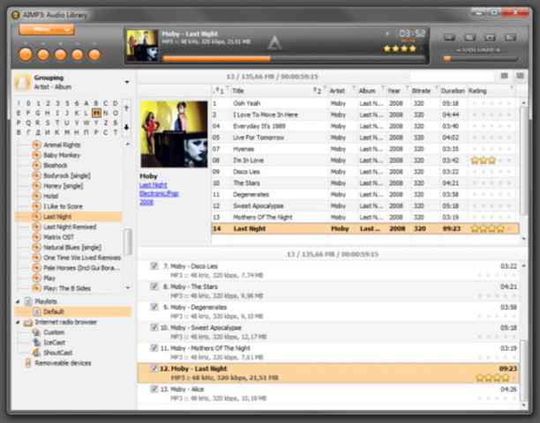The height and width of the screenshot is (423, 540).
Task: Click the filter icon on the Rating column
Action: 512,88
